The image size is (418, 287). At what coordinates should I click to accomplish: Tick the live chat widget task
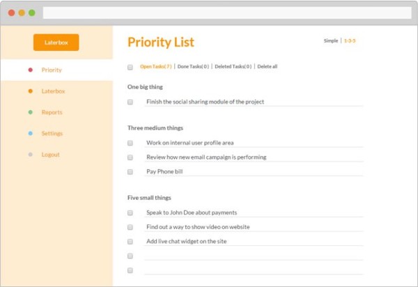pyautogui.click(x=130, y=241)
